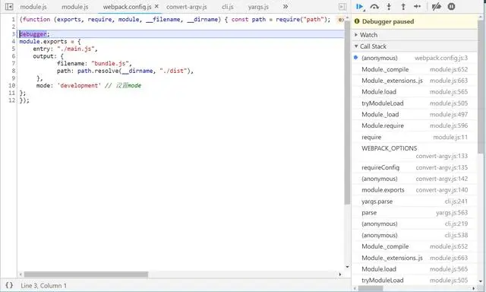
Task: Select the (anonymous) cli.js:219 frame
Action: [x=415, y=224]
